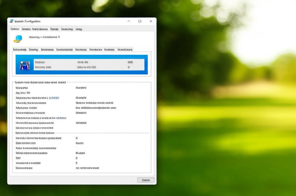
Task: Open the fourth menu in the menu bar
Action: point(54,29)
